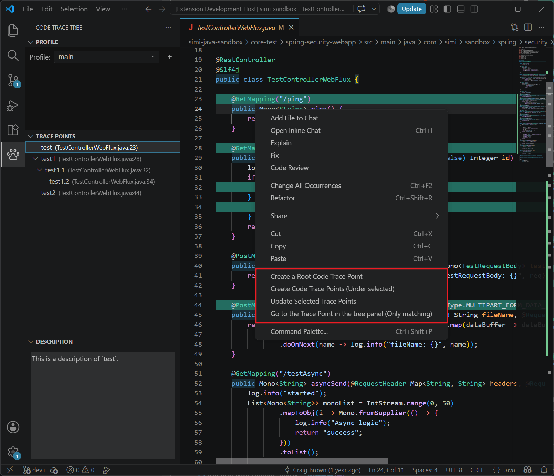Click Ln 24, Col 11 position indicator
The height and width of the screenshot is (476, 554).
tap(386, 470)
